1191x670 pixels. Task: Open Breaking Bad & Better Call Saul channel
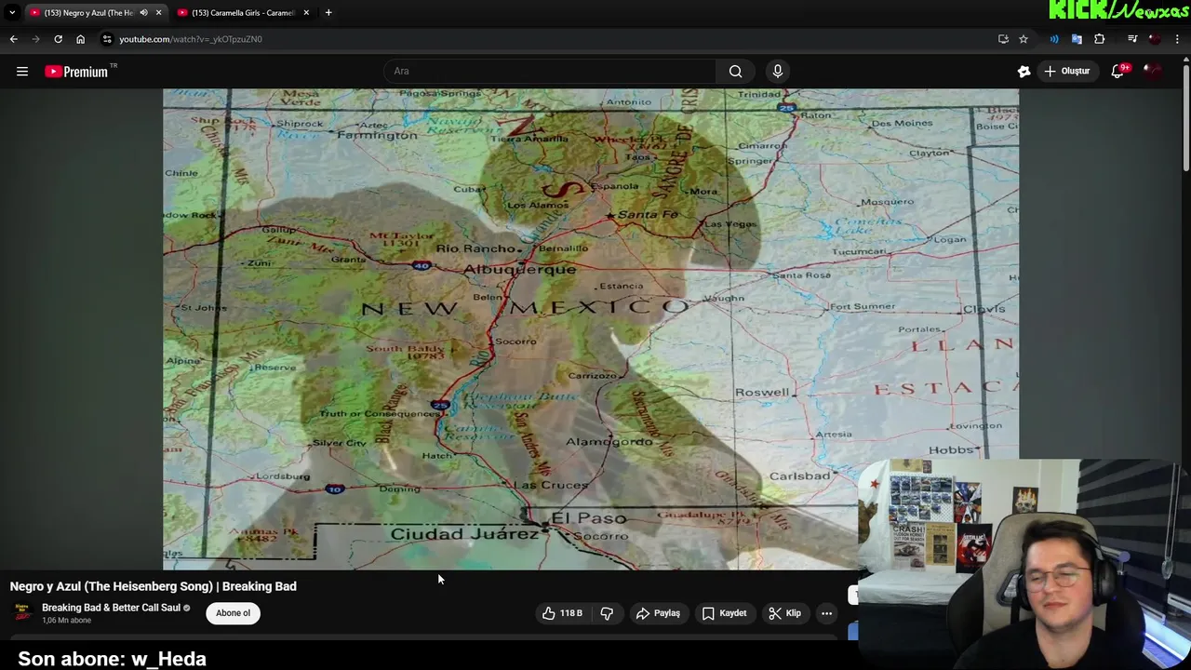[111, 608]
